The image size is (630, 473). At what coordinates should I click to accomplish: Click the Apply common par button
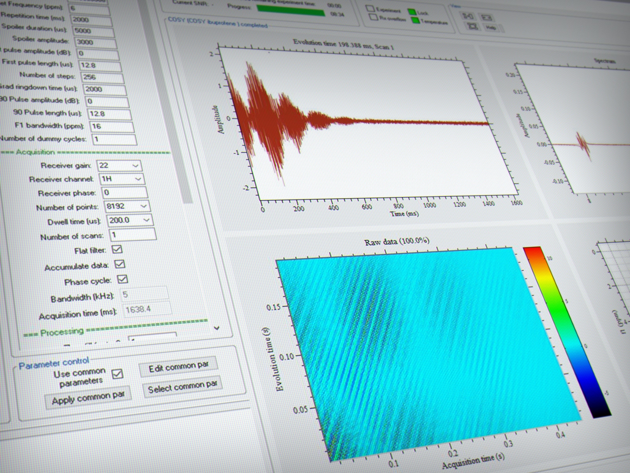click(x=88, y=398)
